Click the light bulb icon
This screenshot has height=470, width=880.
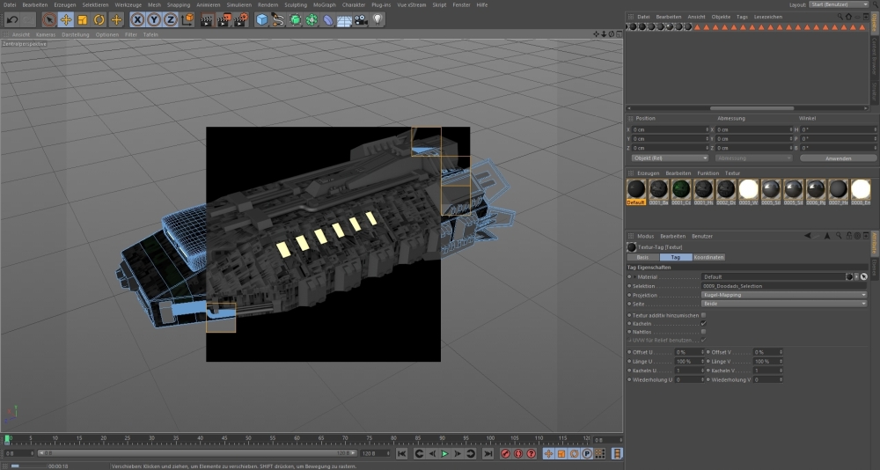(378, 19)
